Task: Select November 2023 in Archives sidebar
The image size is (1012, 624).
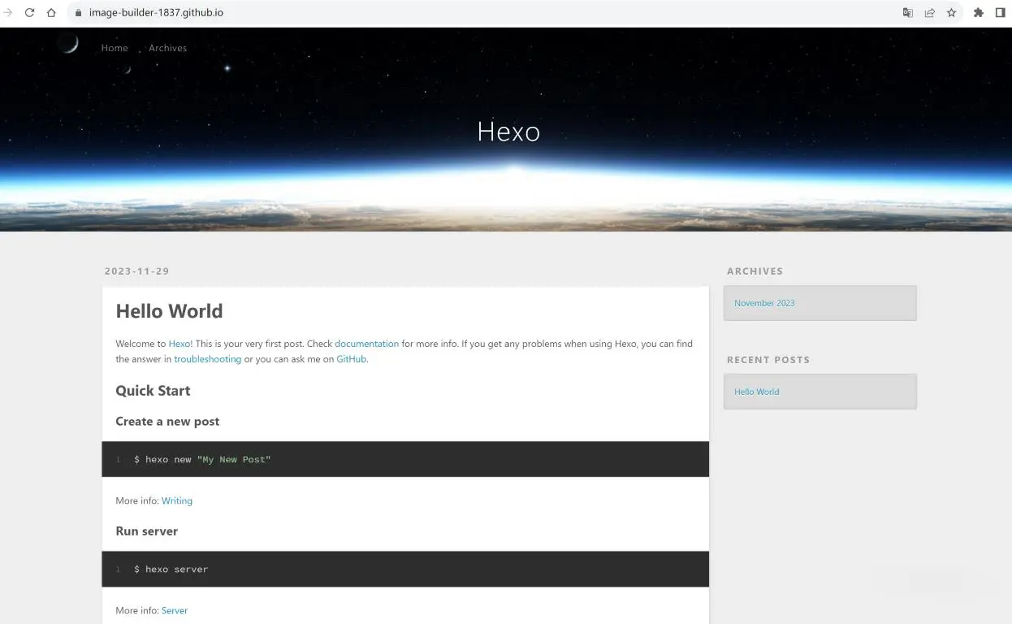Action: coord(764,303)
